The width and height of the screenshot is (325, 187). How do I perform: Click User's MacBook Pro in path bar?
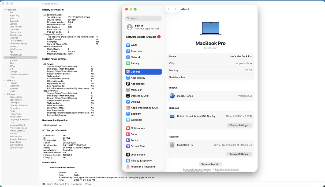tap(55, 184)
